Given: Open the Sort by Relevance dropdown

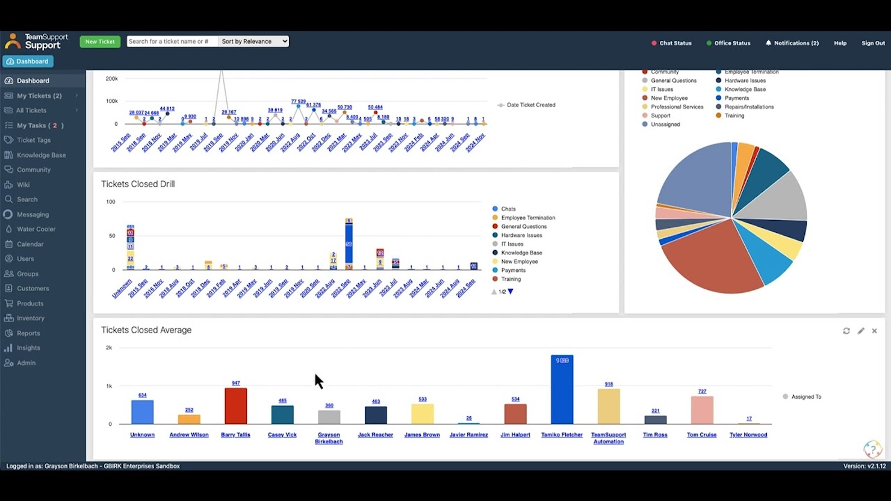Looking at the screenshot, I should pyautogui.click(x=253, y=41).
